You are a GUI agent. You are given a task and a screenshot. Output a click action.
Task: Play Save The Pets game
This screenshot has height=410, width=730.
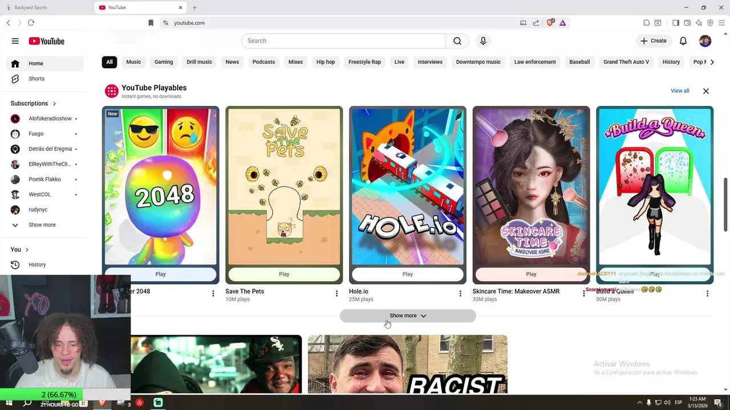[x=284, y=274]
